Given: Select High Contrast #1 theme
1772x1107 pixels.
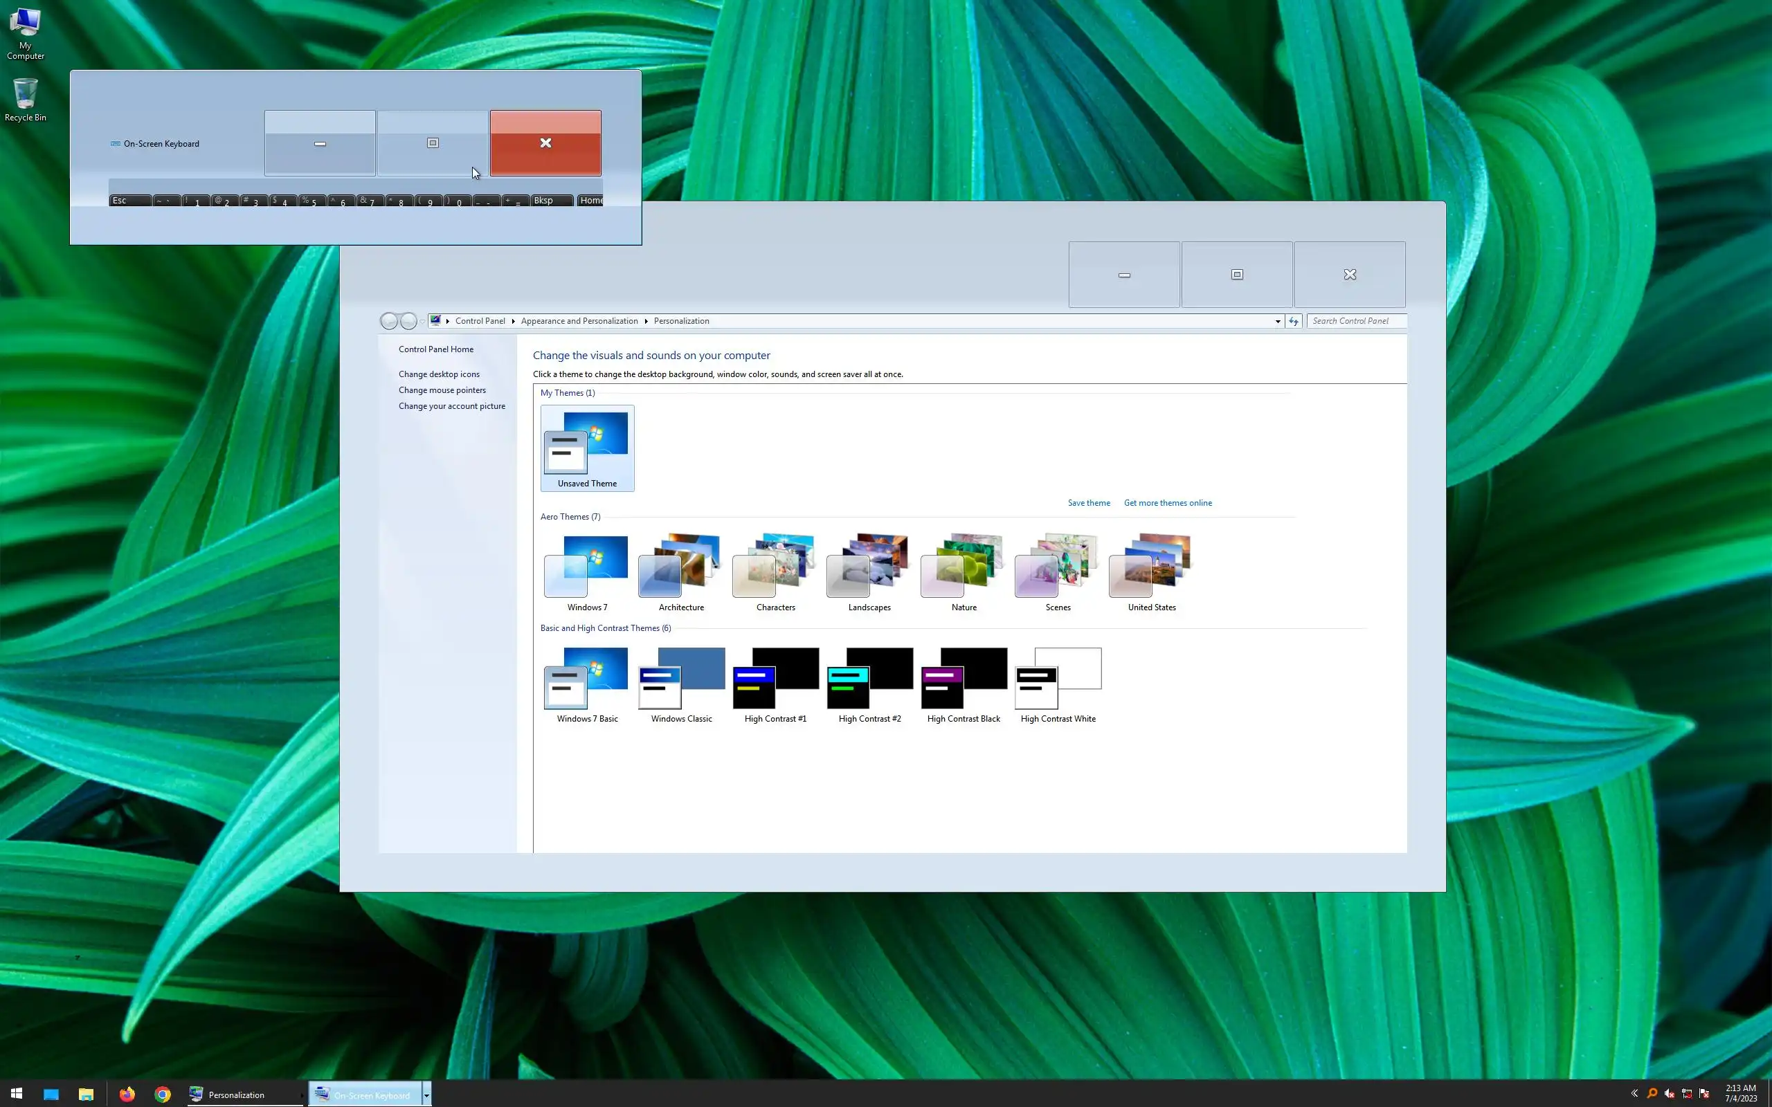Looking at the screenshot, I should coord(775,684).
